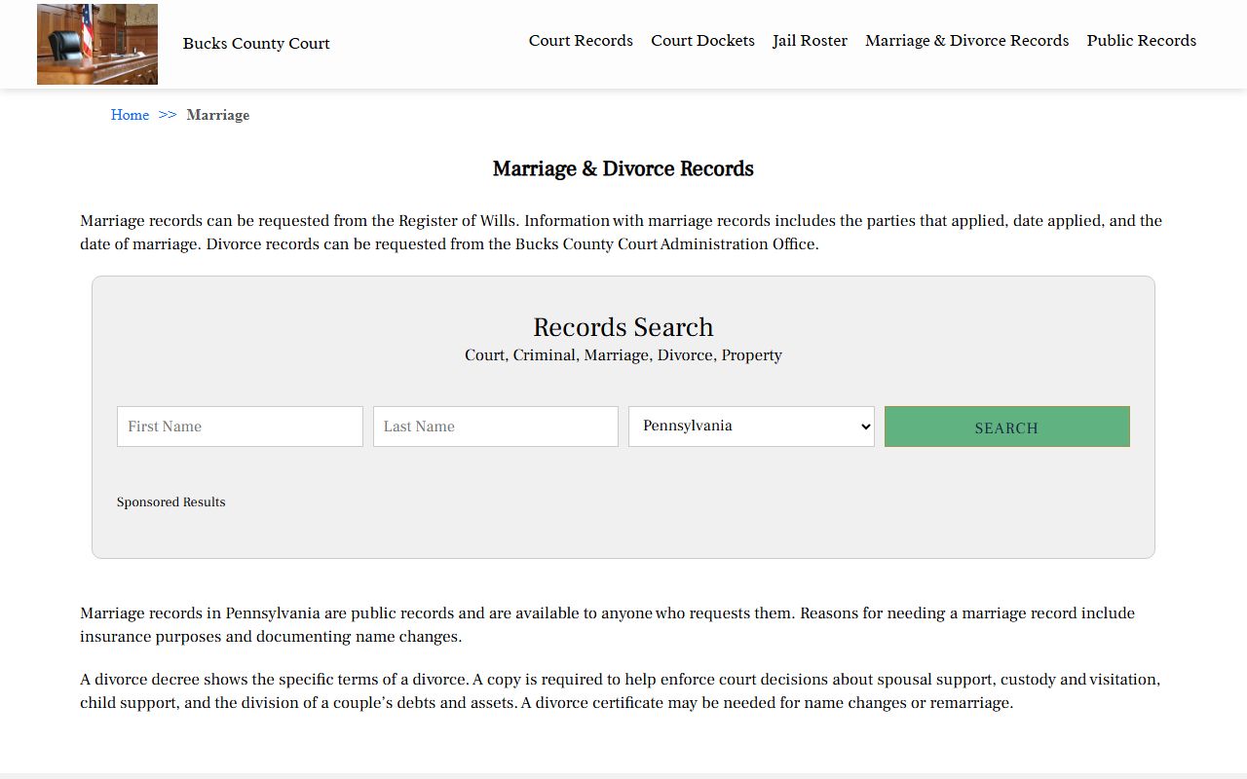Click the courtroom logo image
Screen dimensions: 1247x779
click(x=97, y=44)
